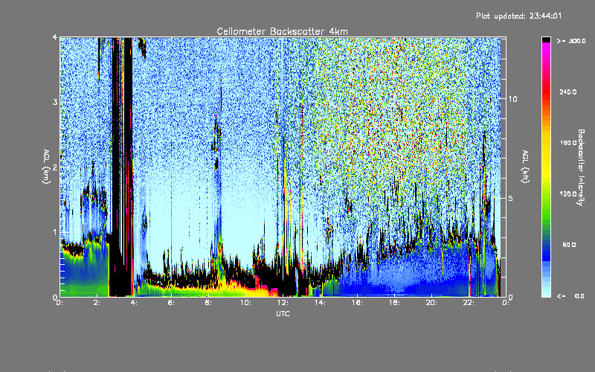This screenshot has height=372, width=595.
Task: Click the "180.0" colorbar value
Action: coord(568,143)
